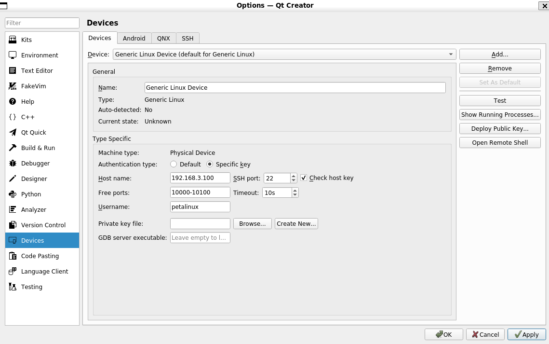The height and width of the screenshot is (344, 549).
Task: Click the window menu icon in title bar
Action: 3,6
